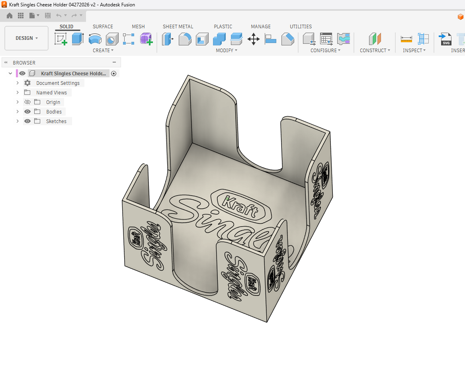Select the Hole tool
Image resolution: width=465 pixels, height=374 pixels.
[x=112, y=39]
